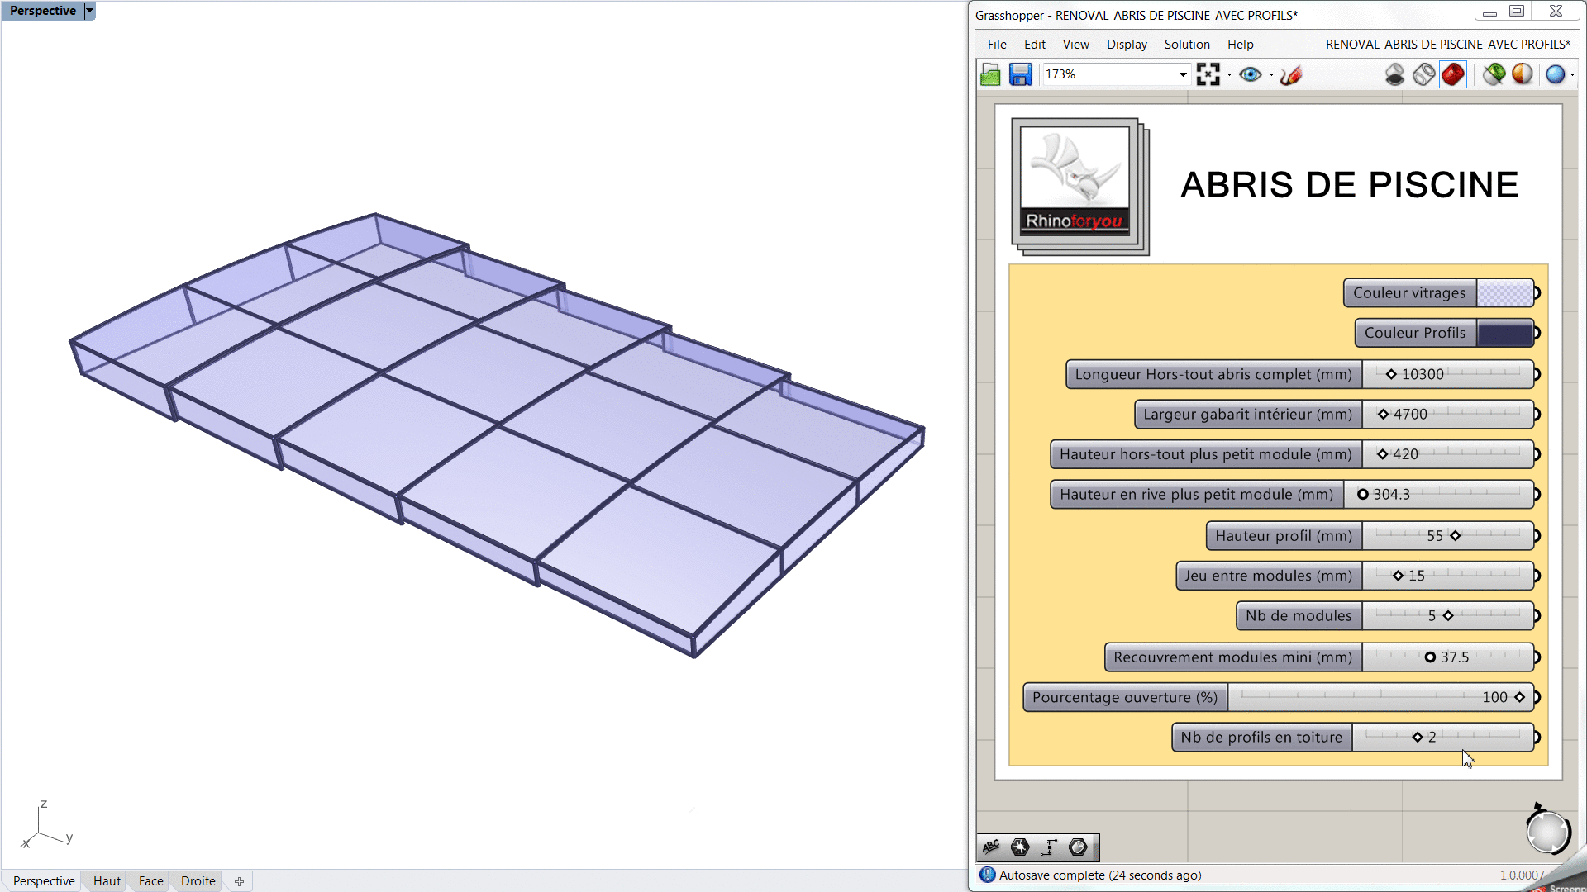Click the Couleur vitrages color swatch
1587x892 pixels.
pyautogui.click(x=1504, y=293)
